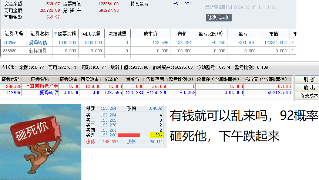Sort by 股票余额 column arrow
319x180 pixels.
point(56,33)
